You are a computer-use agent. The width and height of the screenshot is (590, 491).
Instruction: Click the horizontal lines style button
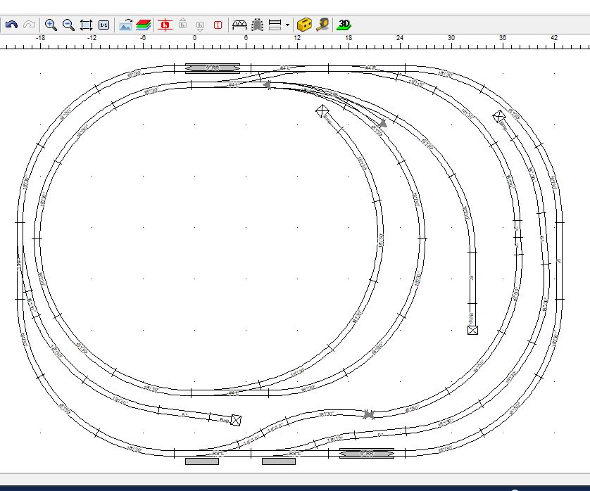point(275,25)
